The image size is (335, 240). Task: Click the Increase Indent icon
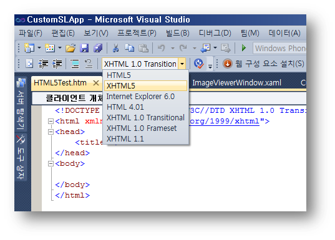[x=57, y=64]
